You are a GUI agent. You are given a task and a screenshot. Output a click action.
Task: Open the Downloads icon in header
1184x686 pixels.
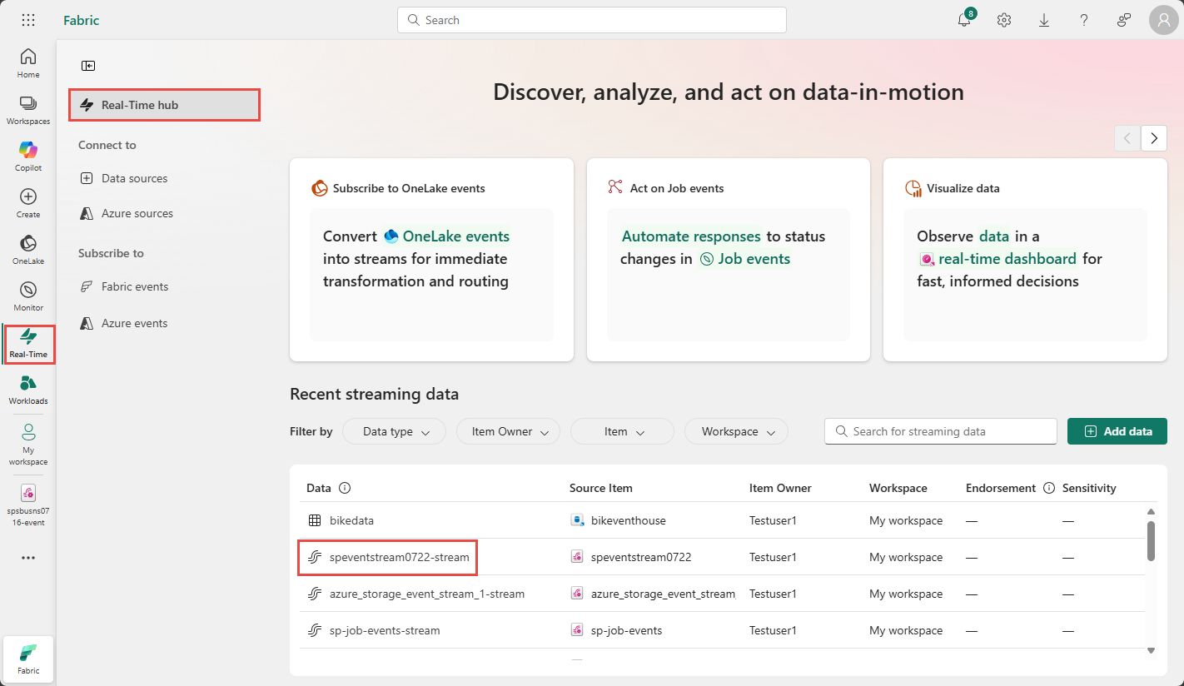coord(1044,20)
